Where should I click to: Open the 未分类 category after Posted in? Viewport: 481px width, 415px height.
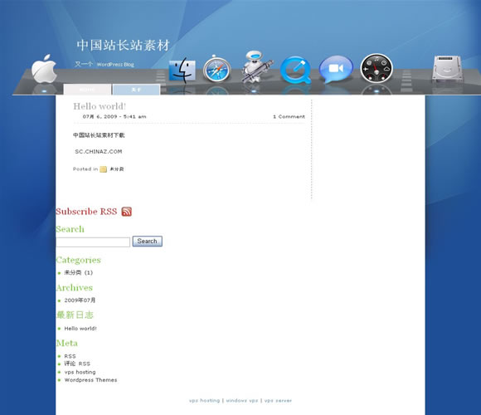coord(117,169)
